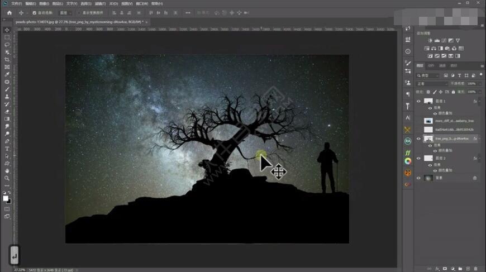The width and height of the screenshot is (486, 272).
Task: Open the layer filter type dropdown
Action: click(x=428, y=75)
